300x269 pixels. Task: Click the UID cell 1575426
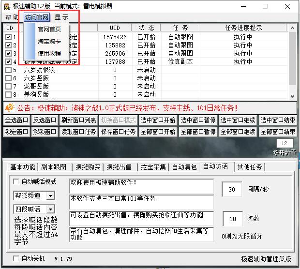pyautogui.click(x=115, y=37)
